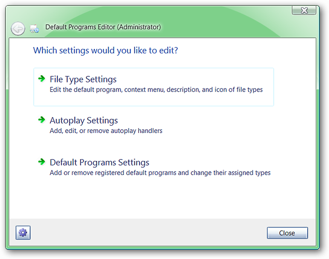Viewport: 329px width, 259px height.
Task: Close the window with the X button
Action: (x=303, y=10)
